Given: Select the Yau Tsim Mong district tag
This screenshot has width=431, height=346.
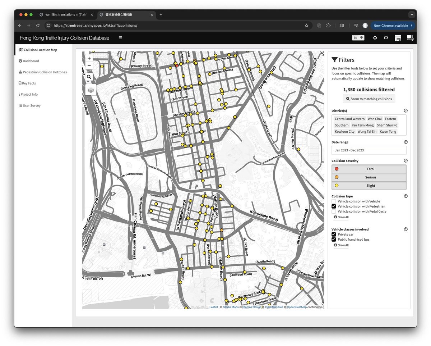Looking at the screenshot, I should [x=362, y=125].
